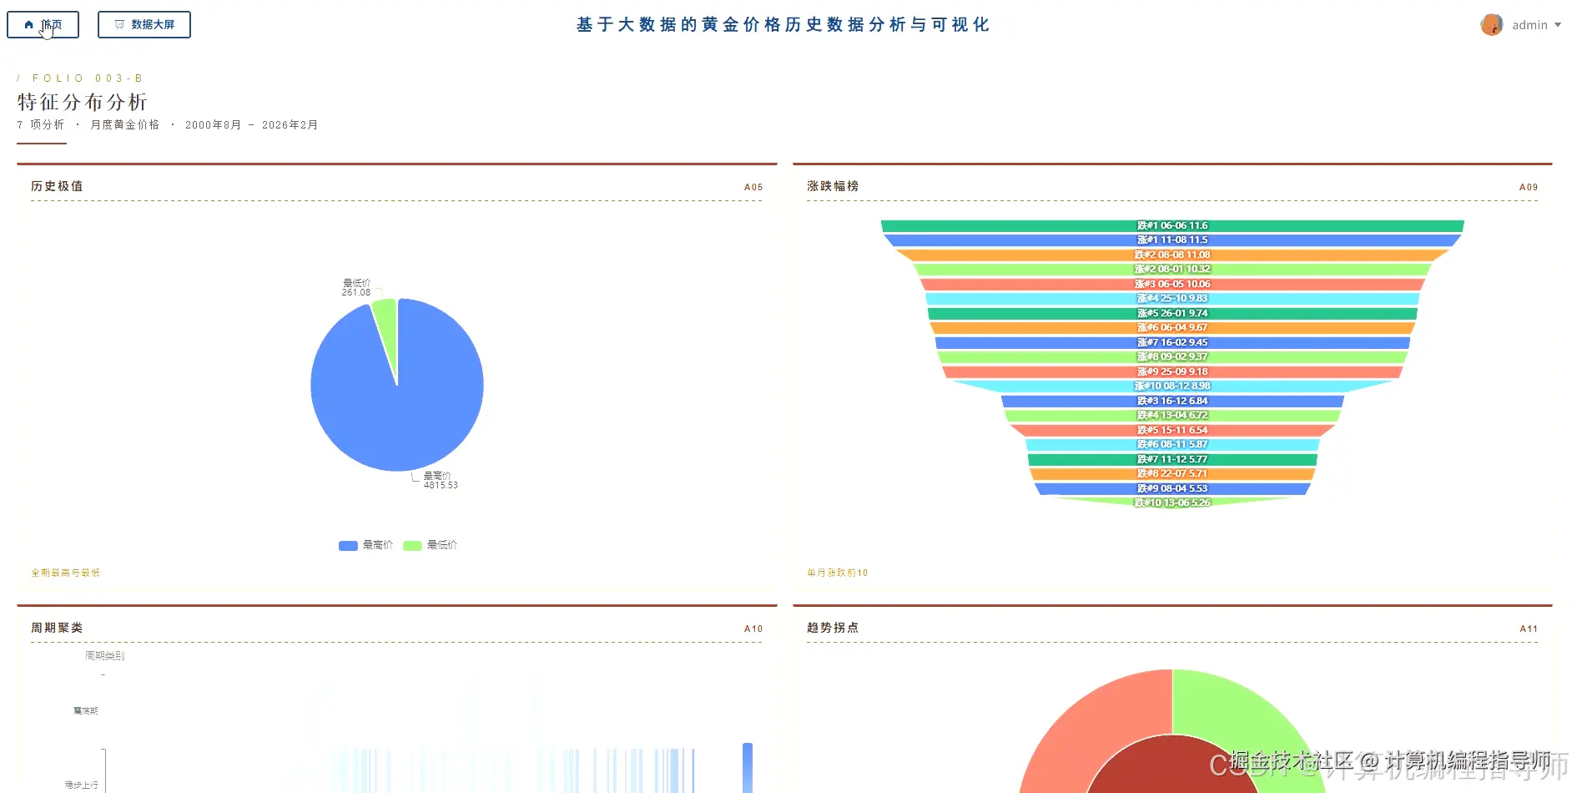Select funnel bar 跌#9 08-04 5.53

pyautogui.click(x=1172, y=489)
